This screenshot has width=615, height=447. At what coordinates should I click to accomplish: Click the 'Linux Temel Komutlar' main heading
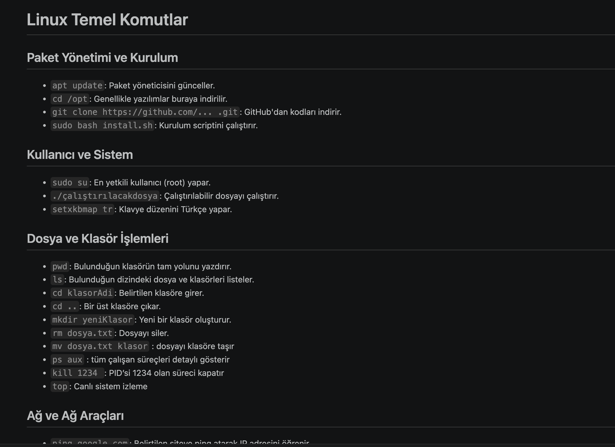(x=107, y=20)
